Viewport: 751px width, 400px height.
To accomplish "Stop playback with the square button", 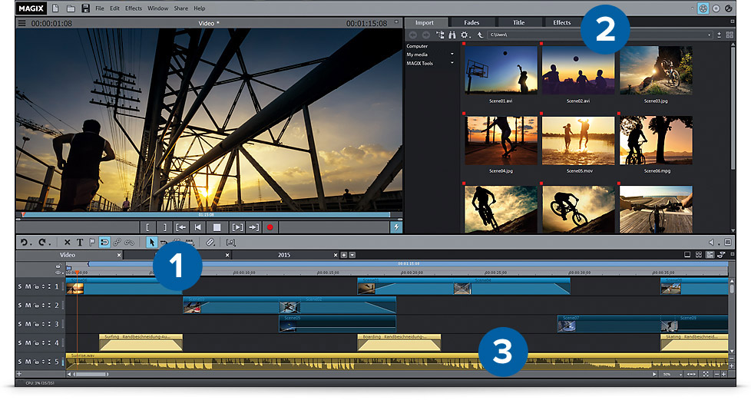I will (217, 227).
